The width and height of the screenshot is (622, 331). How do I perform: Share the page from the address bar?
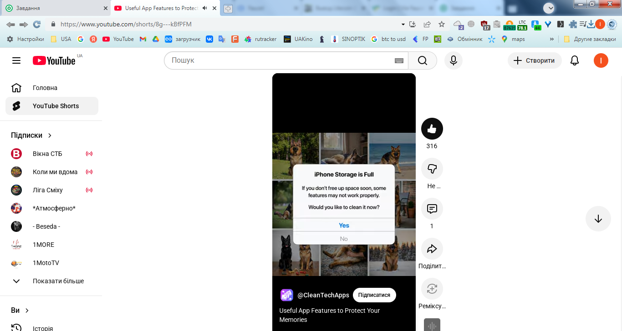(x=427, y=24)
